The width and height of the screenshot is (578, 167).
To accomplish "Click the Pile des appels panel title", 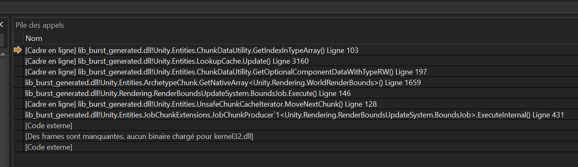I will tap(40, 25).
